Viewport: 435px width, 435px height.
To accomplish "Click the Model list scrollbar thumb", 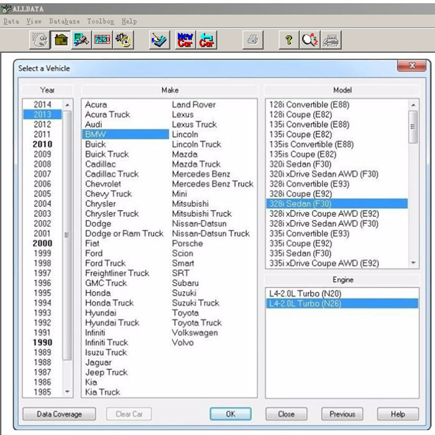I will (x=413, y=127).
